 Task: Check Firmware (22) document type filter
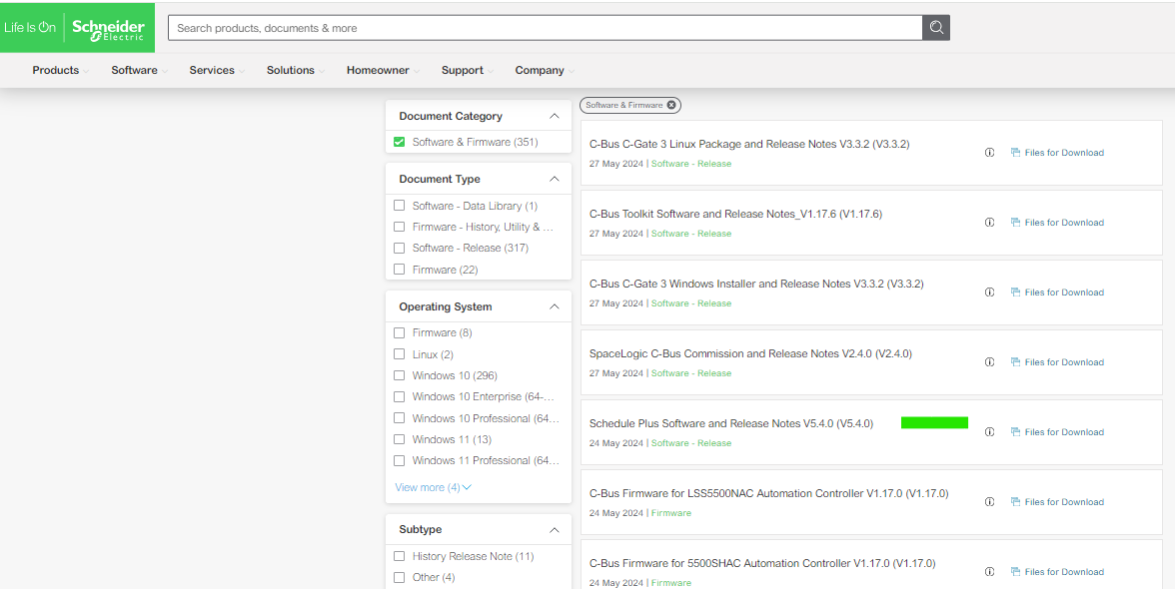pyautogui.click(x=399, y=269)
